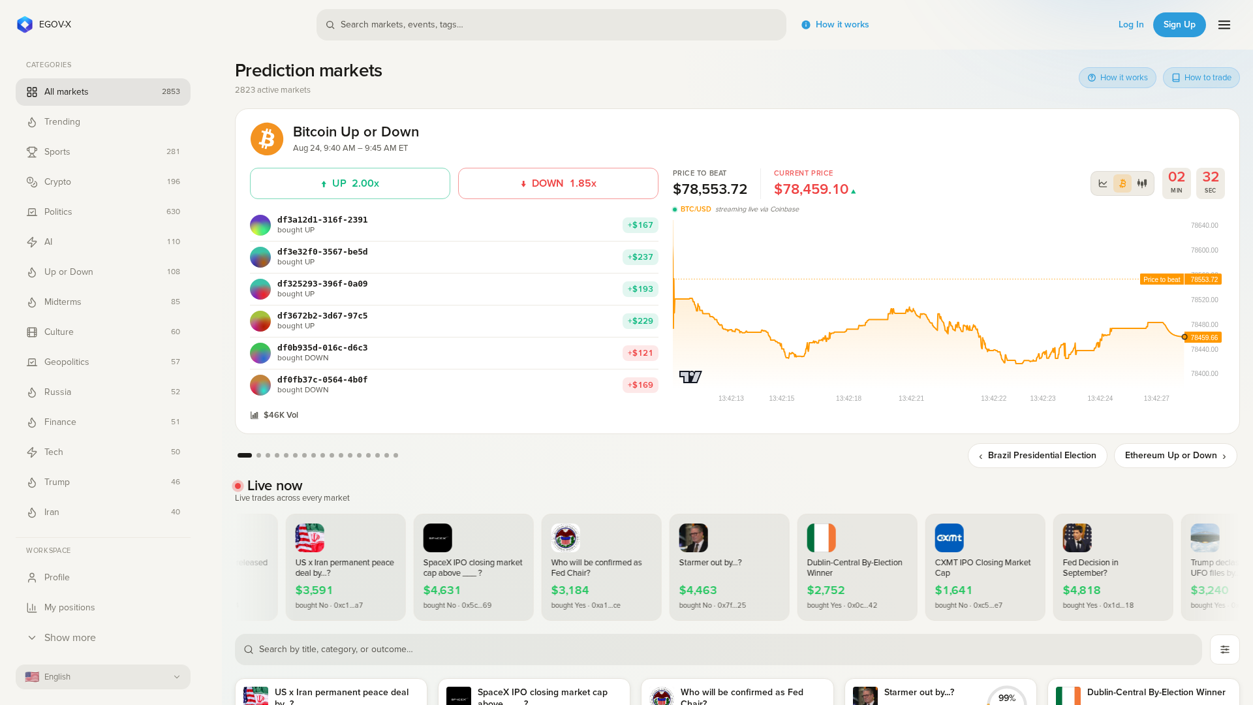Screen dimensions: 1253x705
Task: Open US x Iran peace deal live card
Action: pyautogui.click(x=345, y=567)
